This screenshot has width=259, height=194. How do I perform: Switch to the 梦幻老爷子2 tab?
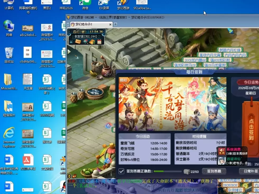tap(91, 24)
